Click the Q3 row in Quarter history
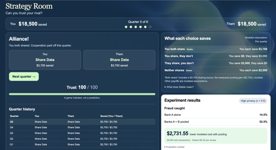Image resolution: width=276 pixels, height=150 pixels. click(82, 133)
